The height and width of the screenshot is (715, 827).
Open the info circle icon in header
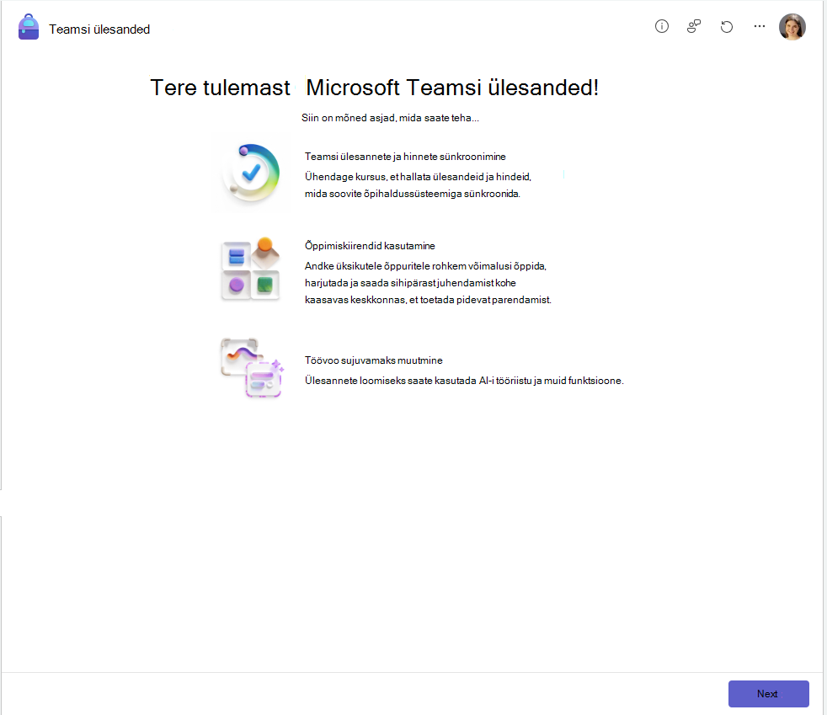tap(661, 26)
